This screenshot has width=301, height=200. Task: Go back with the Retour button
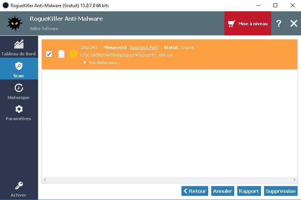click(195, 191)
